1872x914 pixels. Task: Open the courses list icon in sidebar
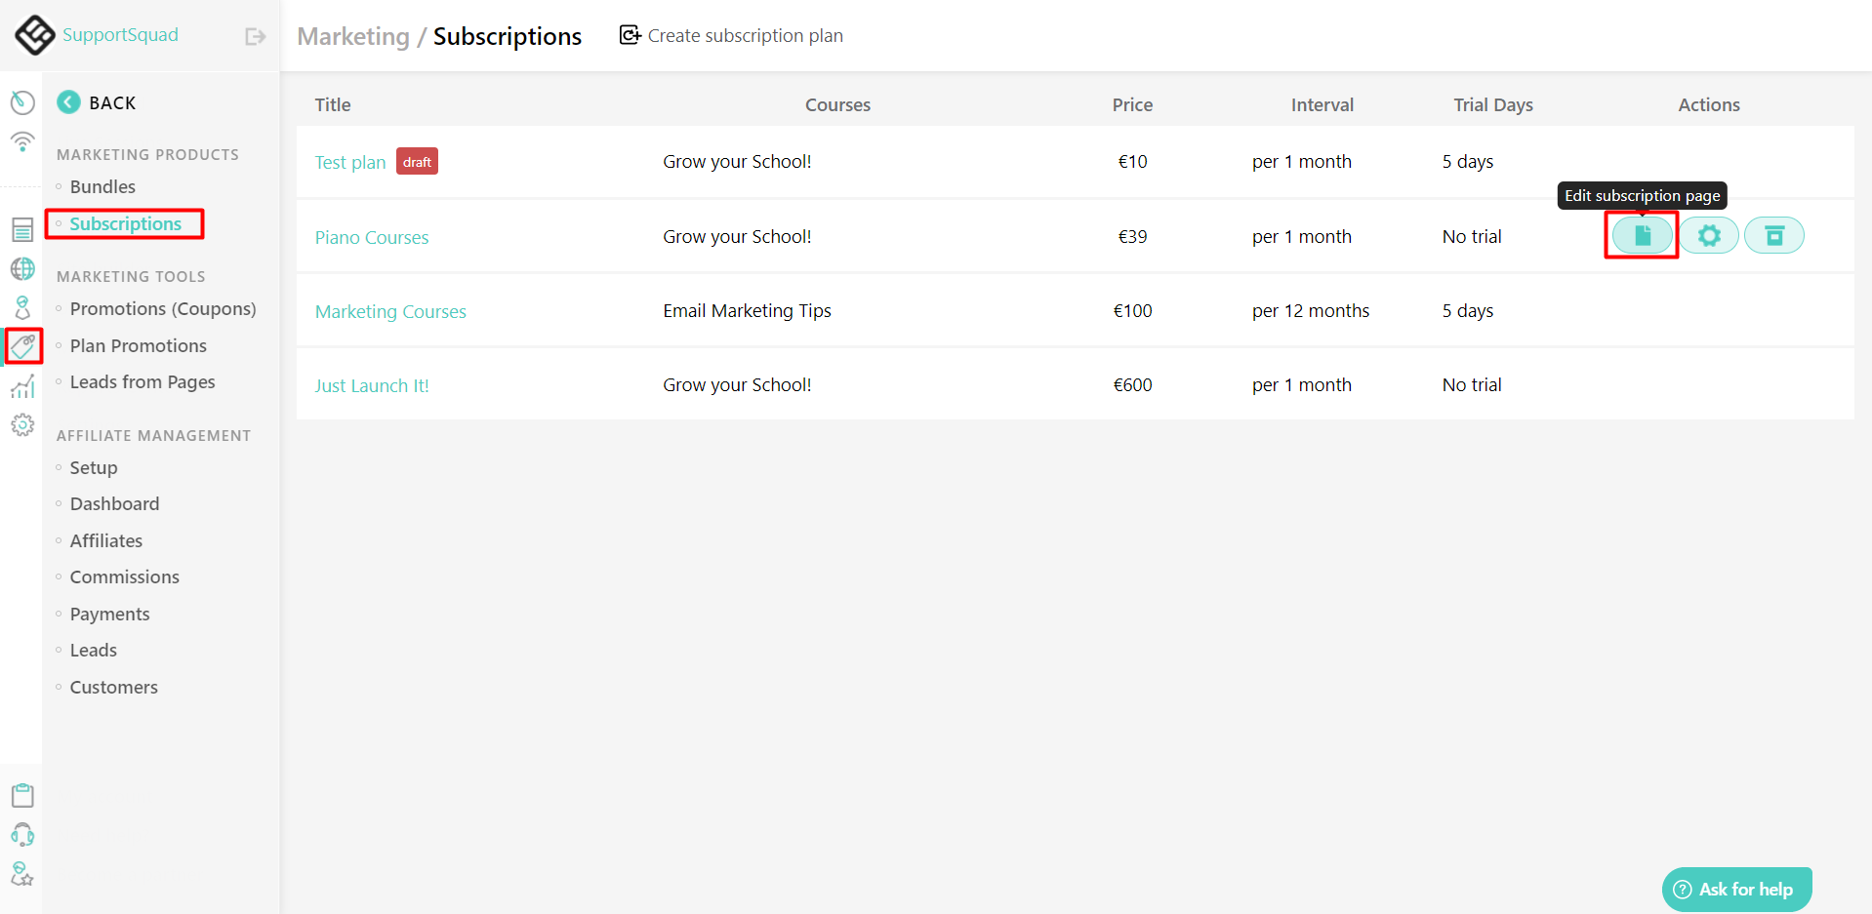(x=22, y=229)
